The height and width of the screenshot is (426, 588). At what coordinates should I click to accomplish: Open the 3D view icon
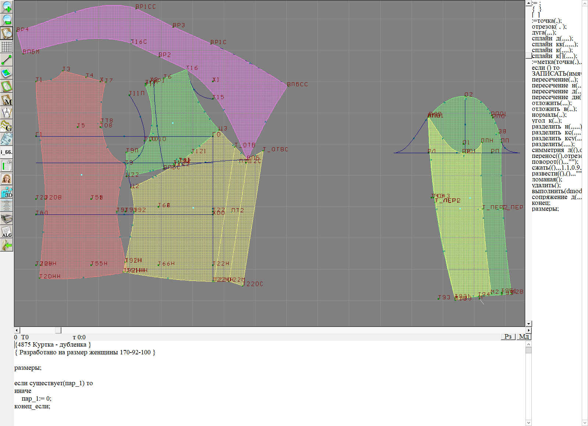[7, 192]
